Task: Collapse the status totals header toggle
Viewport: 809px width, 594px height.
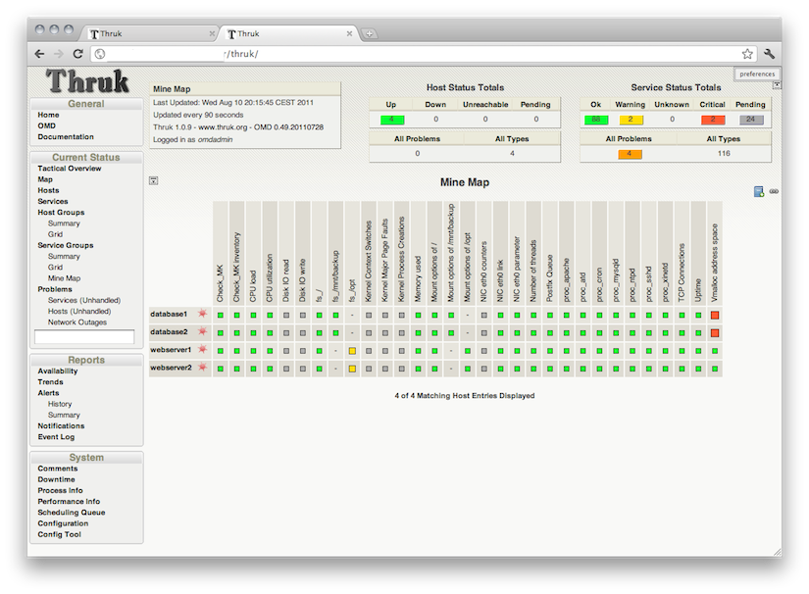Action: (x=777, y=85)
